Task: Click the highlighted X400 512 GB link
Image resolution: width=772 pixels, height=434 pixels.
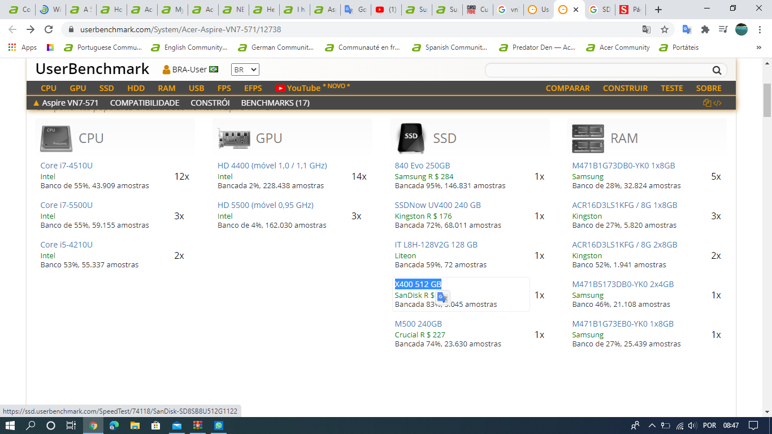Action: coord(418,284)
